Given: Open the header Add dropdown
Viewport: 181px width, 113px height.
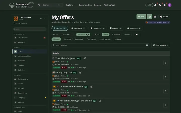Looking at the screenshot, I should pyautogui.click(x=149, y=5).
